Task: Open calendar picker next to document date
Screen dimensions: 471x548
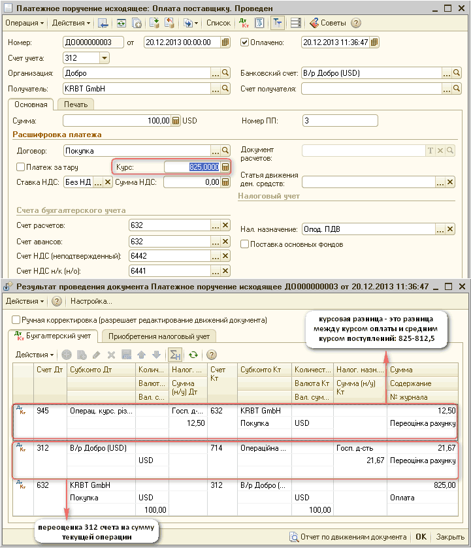Action: tap(225, 42)
